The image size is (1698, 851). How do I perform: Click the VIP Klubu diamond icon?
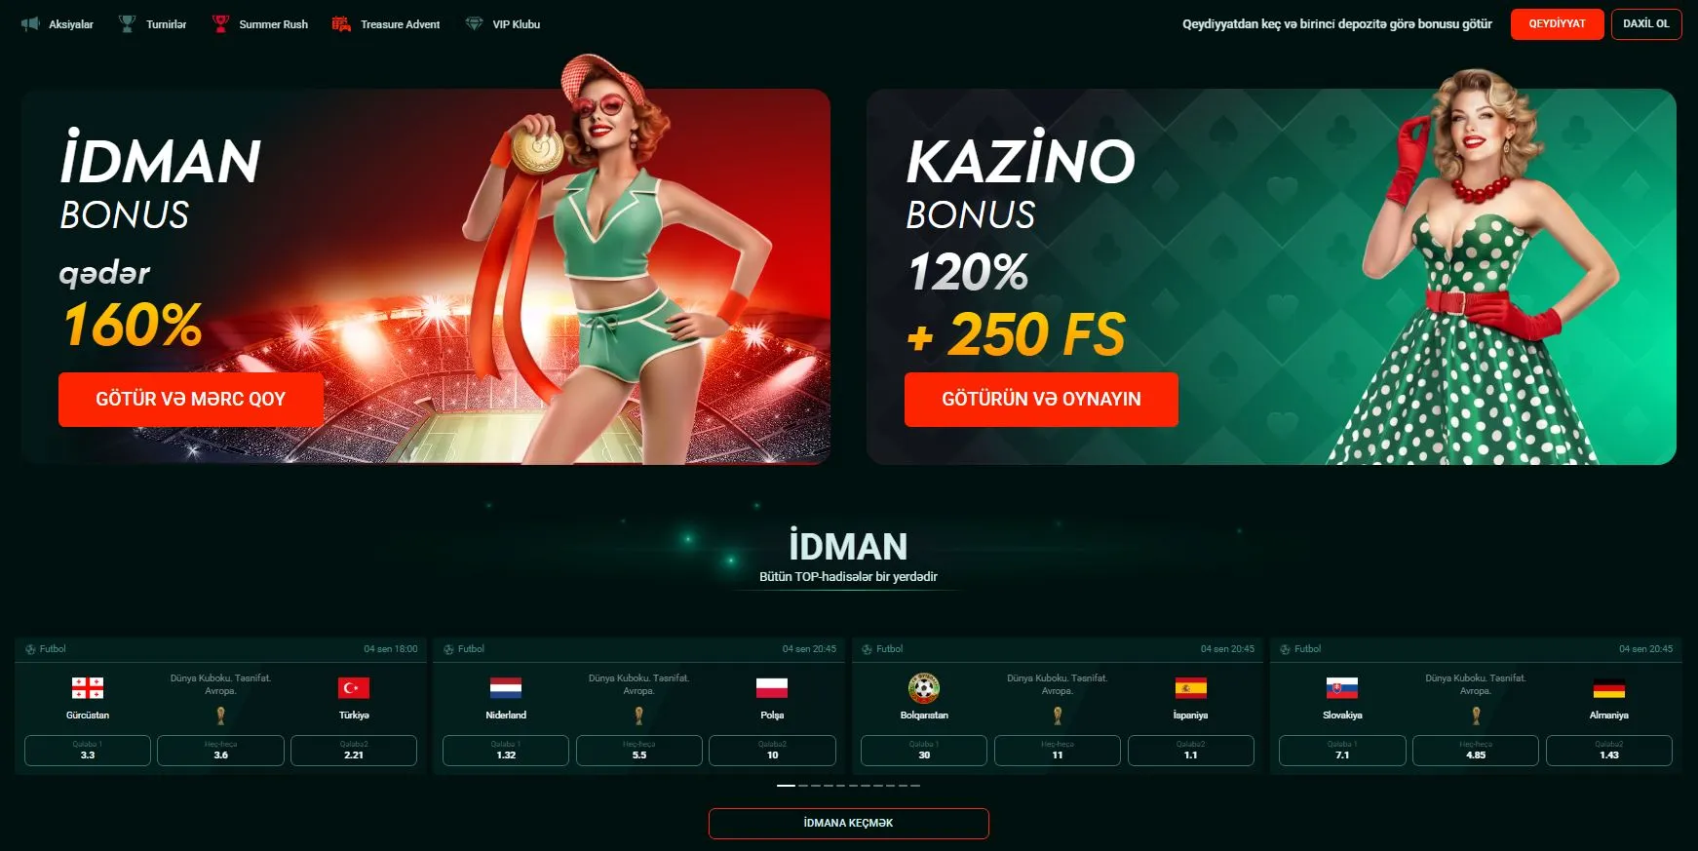pyautogui.click(x=474, y=23)
